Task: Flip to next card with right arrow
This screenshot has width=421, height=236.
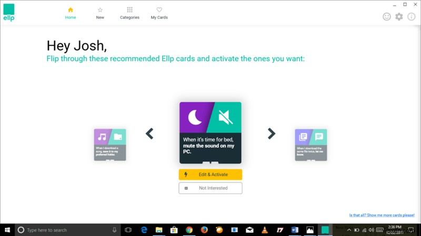Action: tap(272, 134)
